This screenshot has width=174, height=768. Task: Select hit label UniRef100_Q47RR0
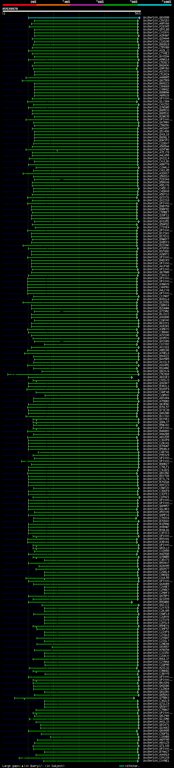[156, 123]
